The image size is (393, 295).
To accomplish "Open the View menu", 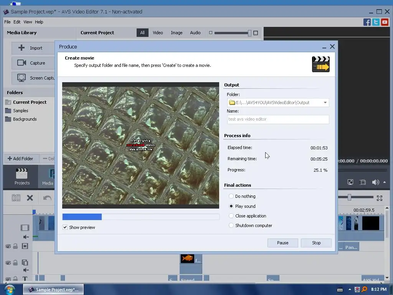I will coord(28,22).
